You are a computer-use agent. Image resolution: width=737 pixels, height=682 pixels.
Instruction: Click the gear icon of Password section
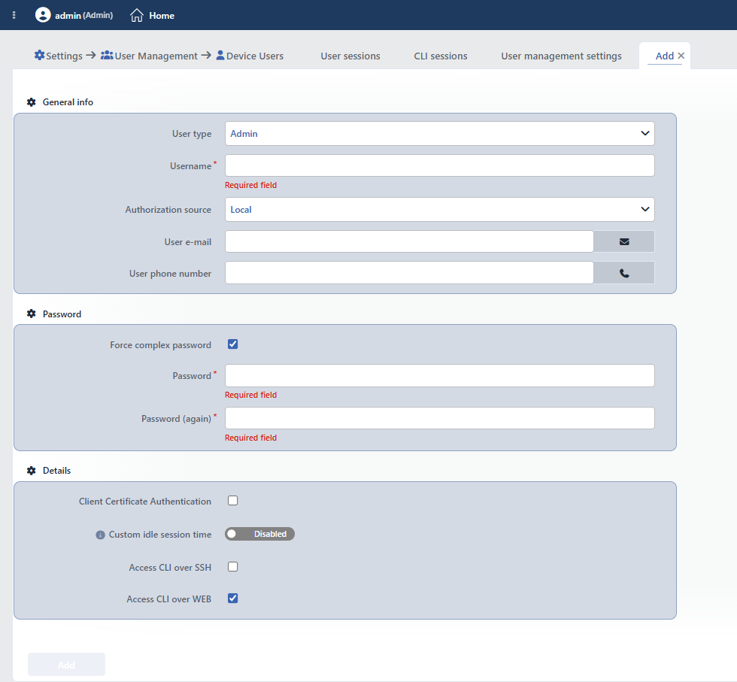coord(32,314)
